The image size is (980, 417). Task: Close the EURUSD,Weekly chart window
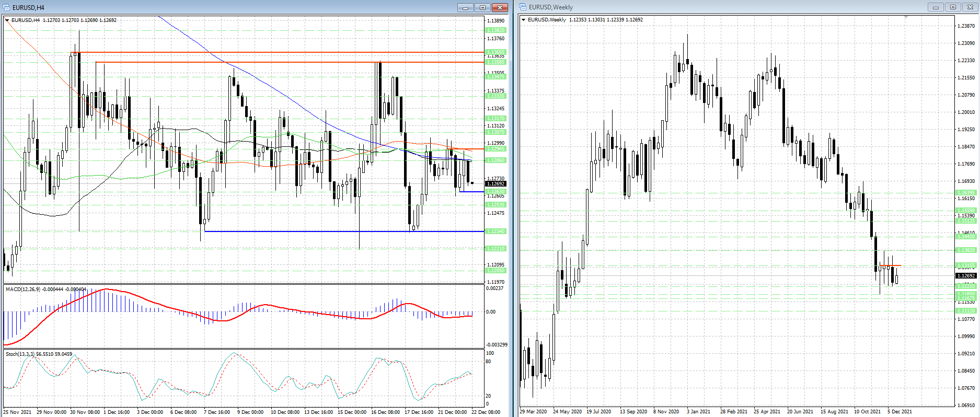(x=970, y=7)
